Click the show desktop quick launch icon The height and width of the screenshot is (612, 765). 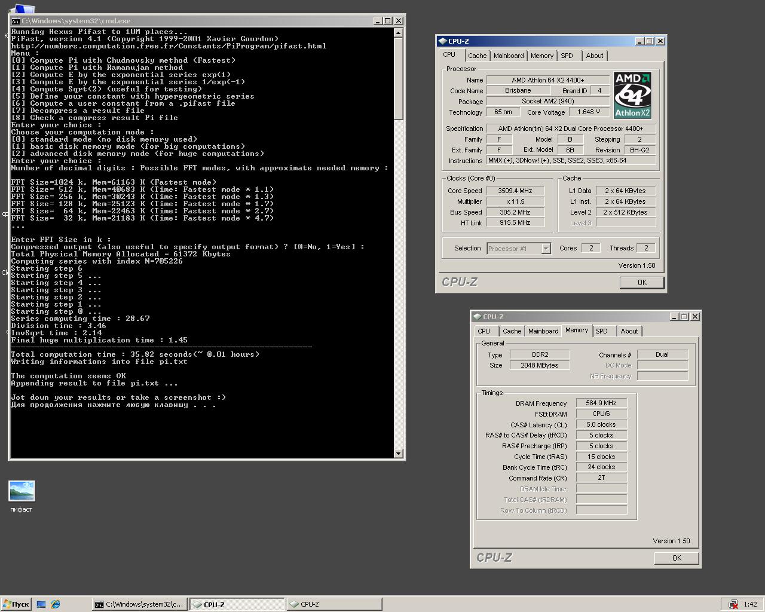tap(41, 604)
